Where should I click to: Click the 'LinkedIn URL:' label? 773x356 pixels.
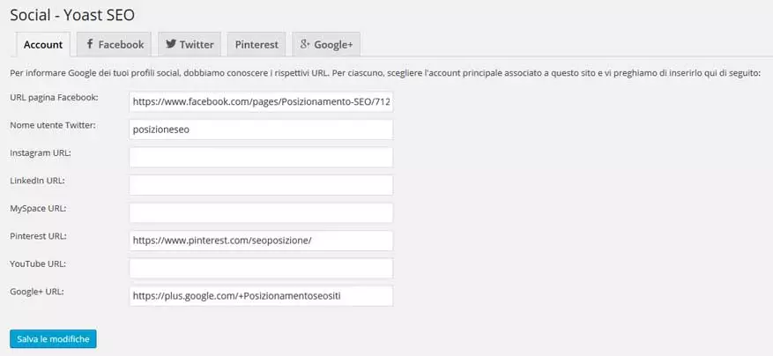38,181
